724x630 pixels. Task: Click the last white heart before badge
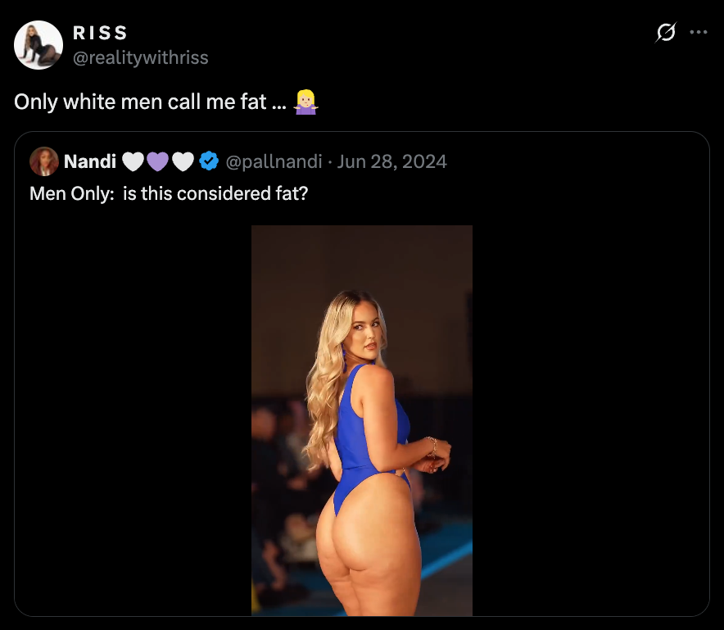tap(183, 161)
